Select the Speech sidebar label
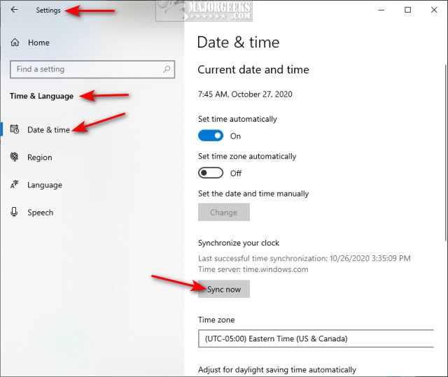This screenshot has height=377, width=448. click(40, 213)
